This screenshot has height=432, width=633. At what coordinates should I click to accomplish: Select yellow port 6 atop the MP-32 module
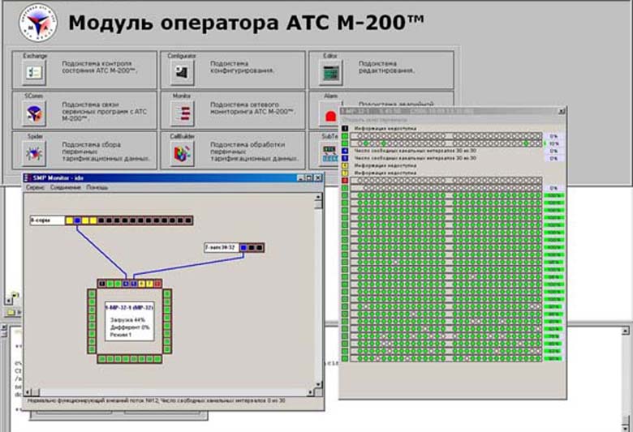[142, 284]
